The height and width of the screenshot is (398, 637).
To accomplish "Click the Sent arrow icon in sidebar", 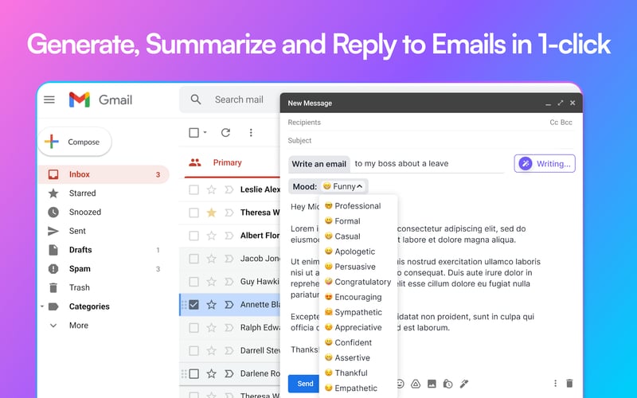I will tap(53, 231).
